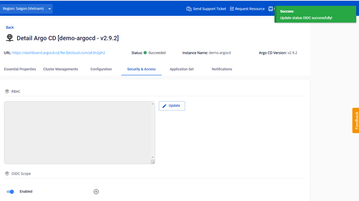The image size is (359, 201).
Task: Open the Cluster Managements tab
Action: coord(60,69)
